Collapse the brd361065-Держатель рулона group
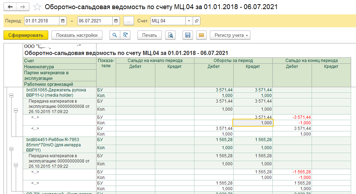 [x=11, y=95]
